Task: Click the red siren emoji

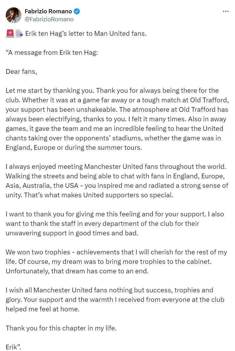Action: [10, 34]
